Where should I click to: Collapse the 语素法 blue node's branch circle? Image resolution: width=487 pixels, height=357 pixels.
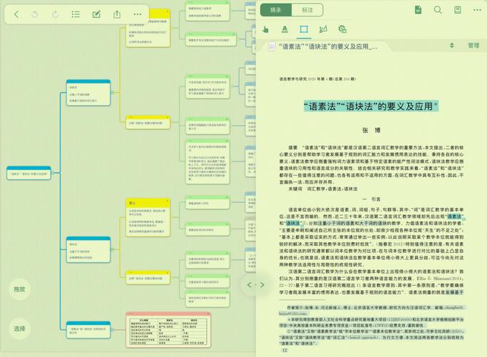point(112,93)
